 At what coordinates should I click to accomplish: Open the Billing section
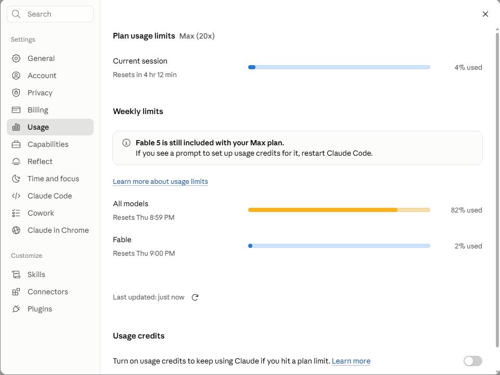tap(50, 110)
